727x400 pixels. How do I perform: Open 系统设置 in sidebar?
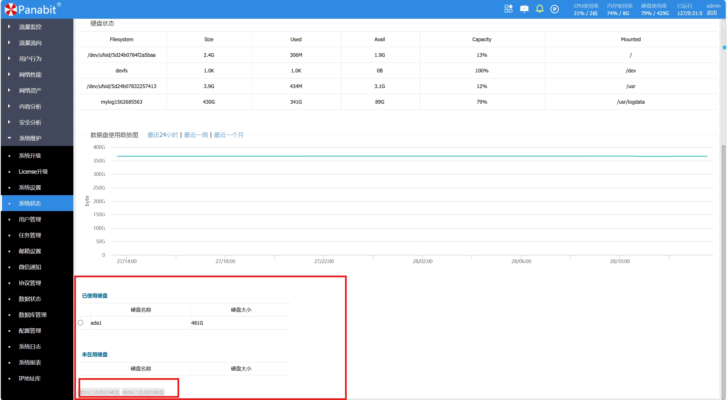[37, 188]
